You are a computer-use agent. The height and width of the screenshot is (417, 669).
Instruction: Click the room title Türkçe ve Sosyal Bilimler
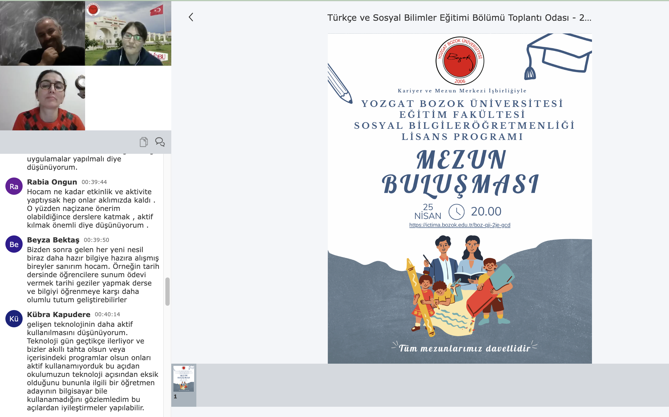(459, 18)
